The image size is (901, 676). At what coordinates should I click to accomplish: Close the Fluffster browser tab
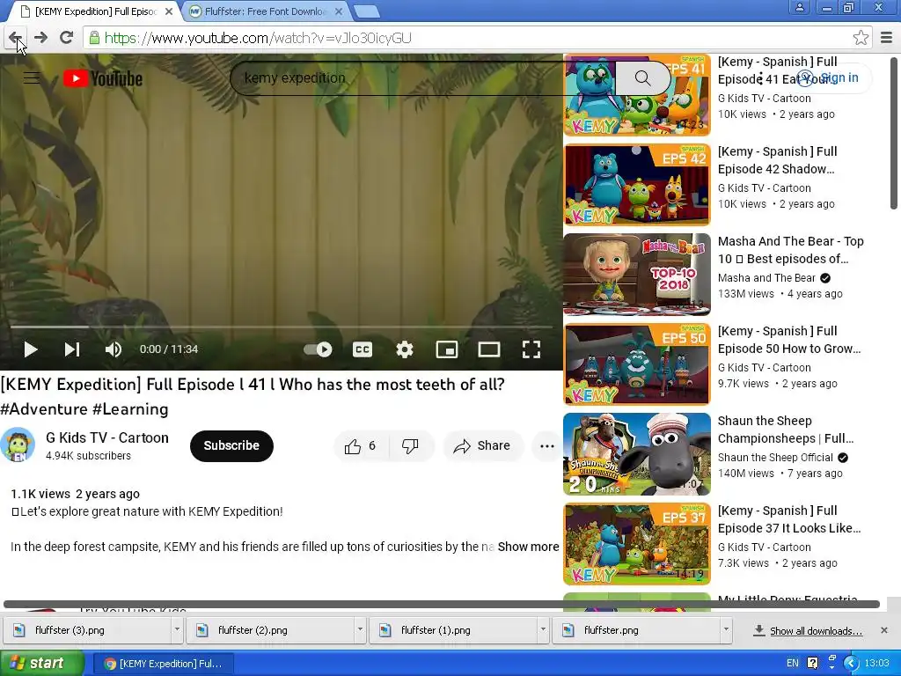339,11
